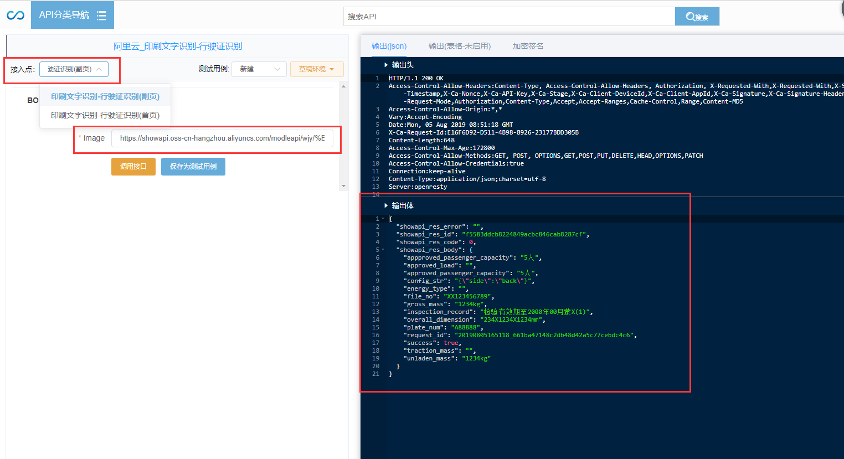844x459 pixels.
Task: Click the file_no value XX123456789
Action: [467, 296]
